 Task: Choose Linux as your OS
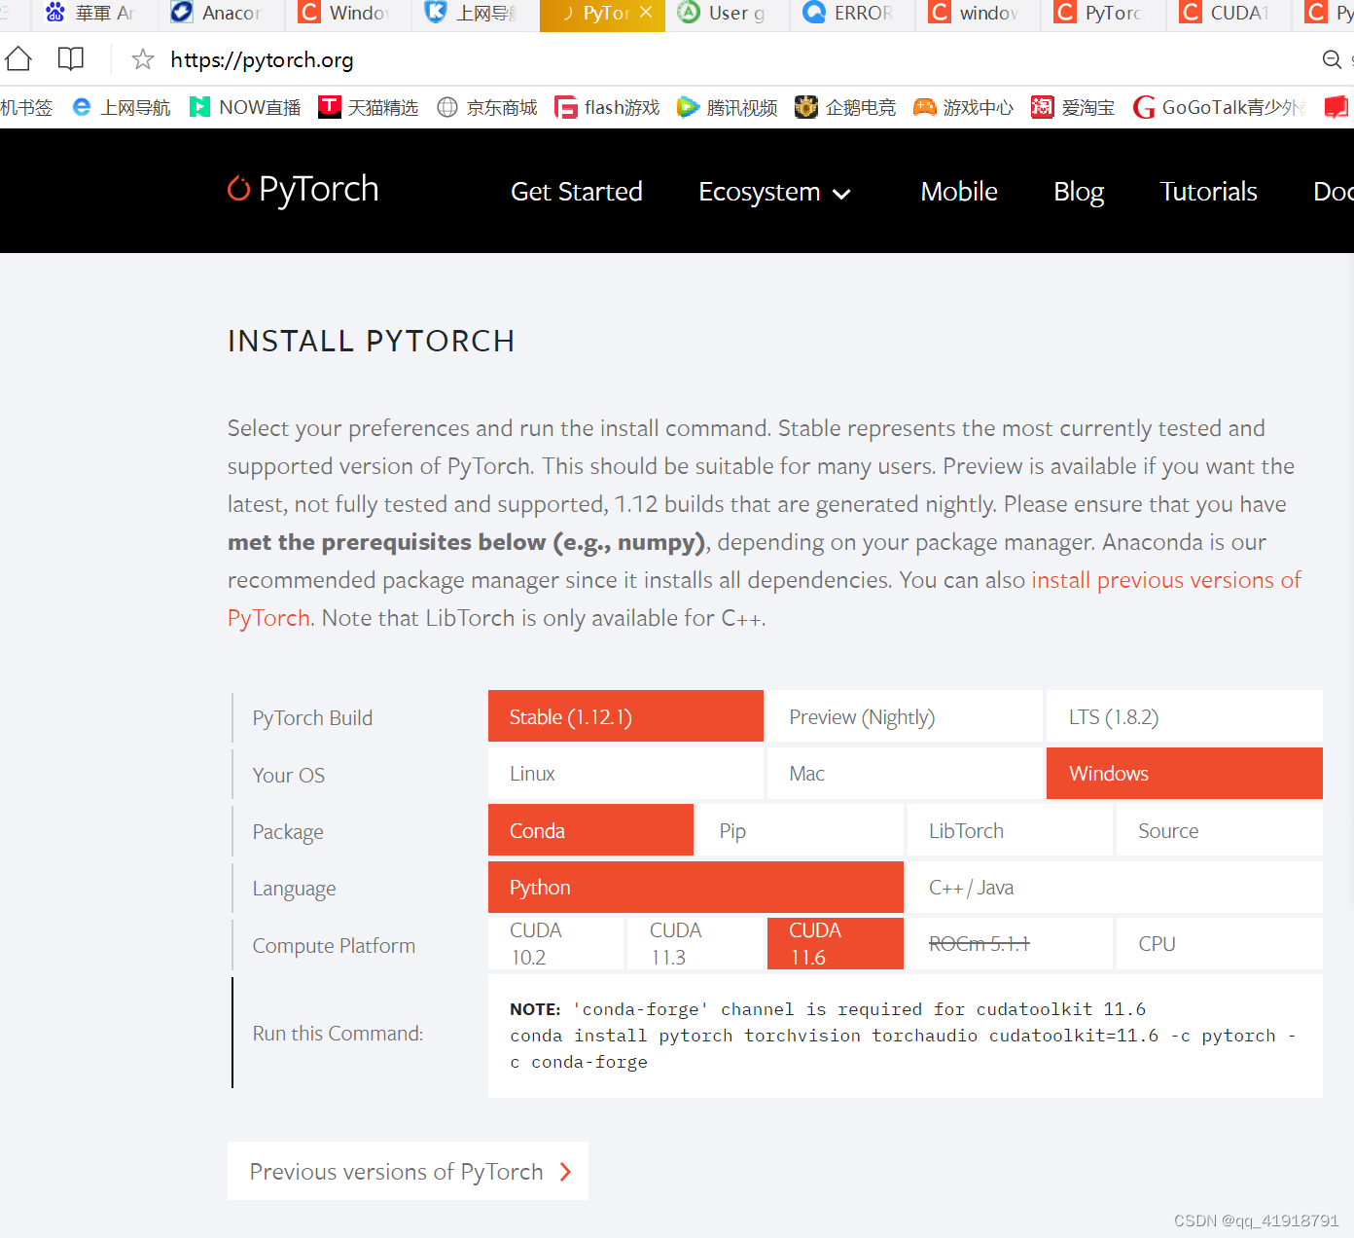click(x=625, y=773)
